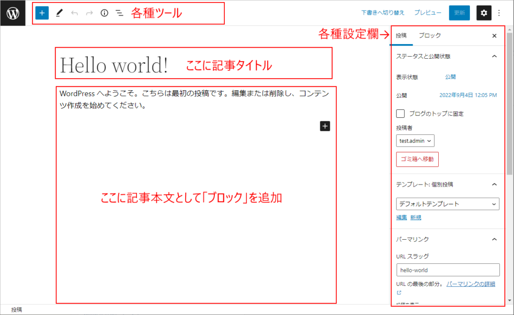The height and width of the screenshot is (315, 514).
Task: Click the URL スラッグ input field
Action: pyautogui.click(x=447, y=270)
